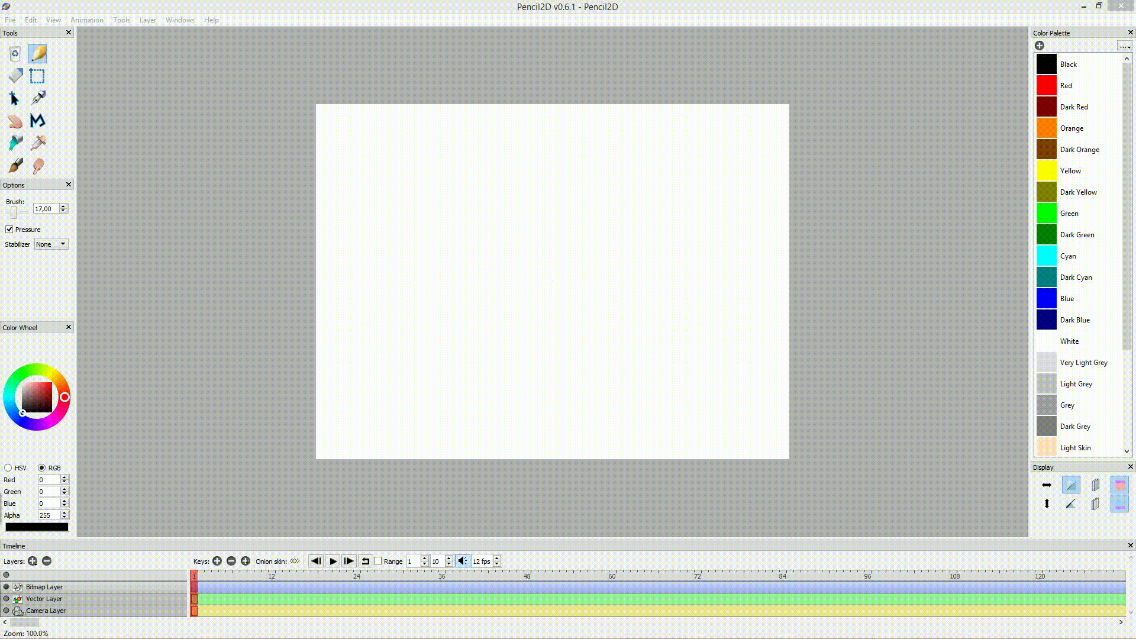Activate the Move arrow tool

click(15, 98)
